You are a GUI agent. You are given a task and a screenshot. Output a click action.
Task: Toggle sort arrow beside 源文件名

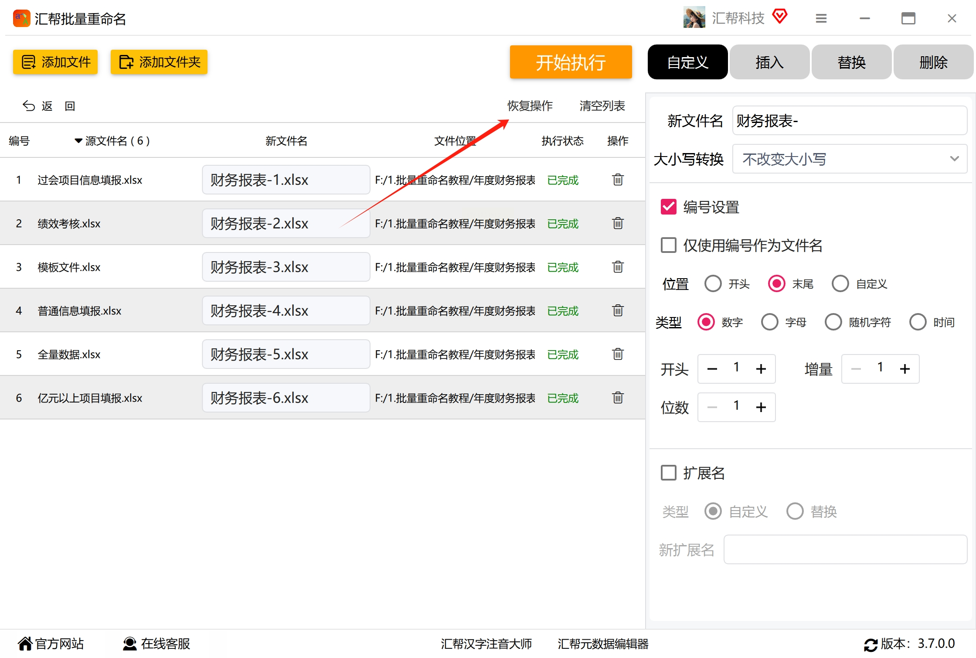tap(78, 141)
